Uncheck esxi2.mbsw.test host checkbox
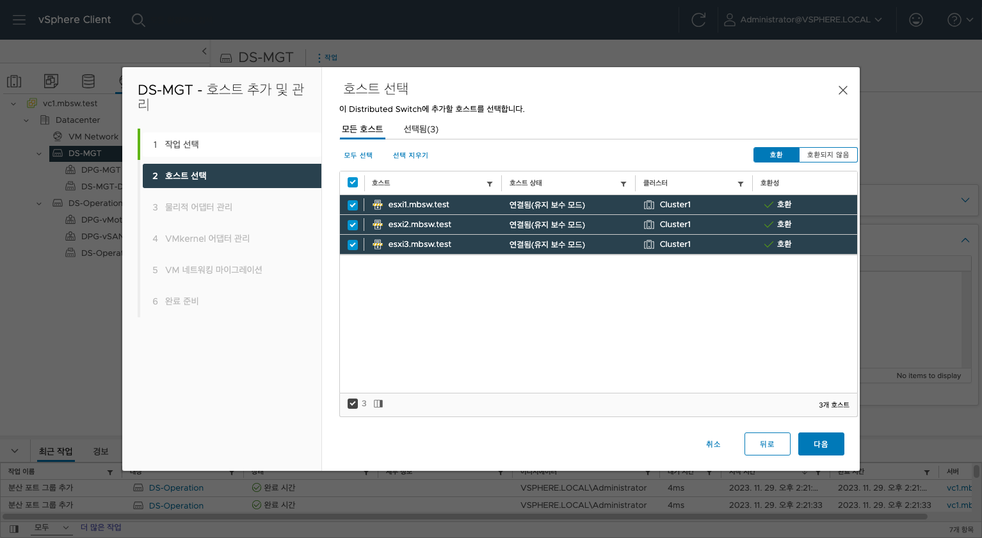Image resolution: width=982 pixels, height=538 pixels. pos(353,225)
